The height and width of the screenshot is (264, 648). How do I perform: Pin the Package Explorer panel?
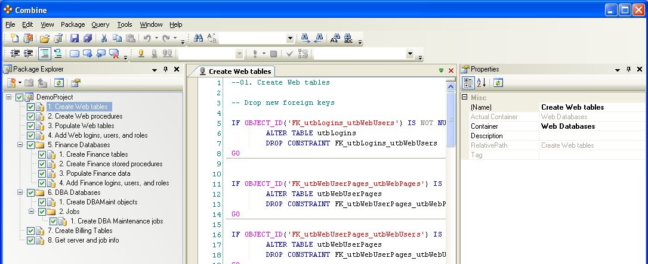tap(166, 69)
